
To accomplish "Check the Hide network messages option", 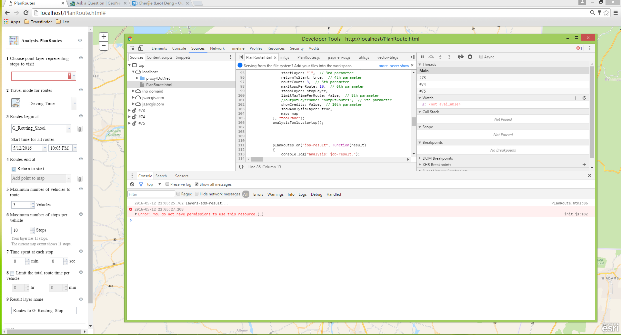I will pos(196,194).
